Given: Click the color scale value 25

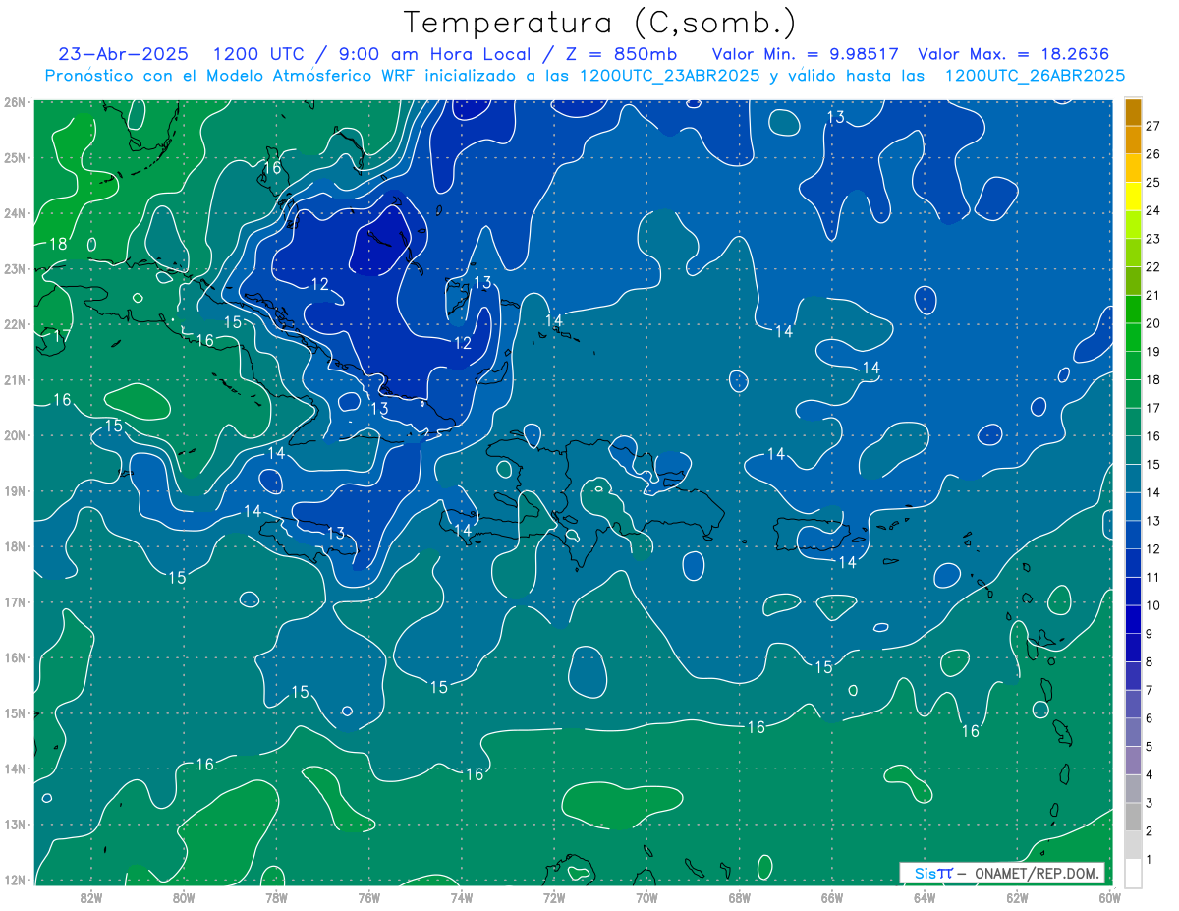Looking at the screenshot, I should 1152,183.
